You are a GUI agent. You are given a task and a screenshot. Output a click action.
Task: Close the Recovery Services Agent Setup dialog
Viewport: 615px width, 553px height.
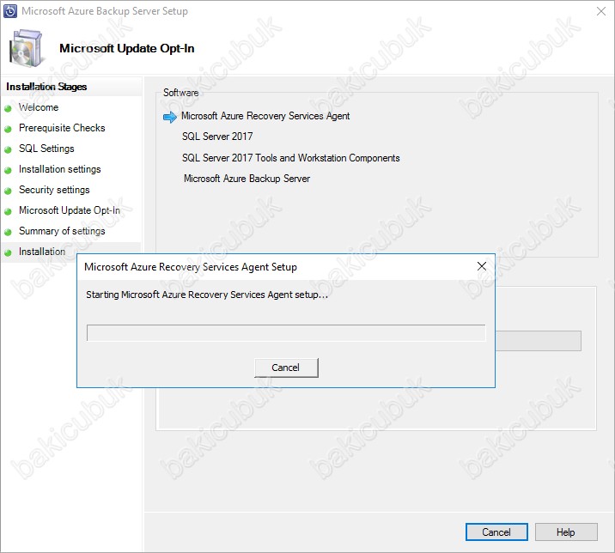click(x=482, y=266)
